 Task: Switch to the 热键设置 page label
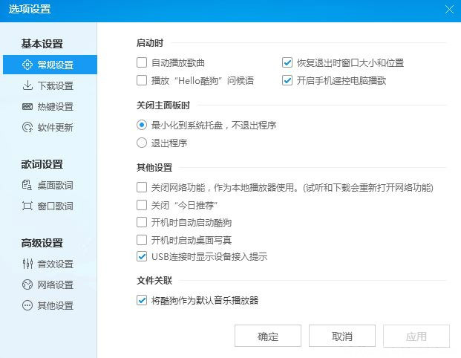pyautogui.click(x=55, y=106)
